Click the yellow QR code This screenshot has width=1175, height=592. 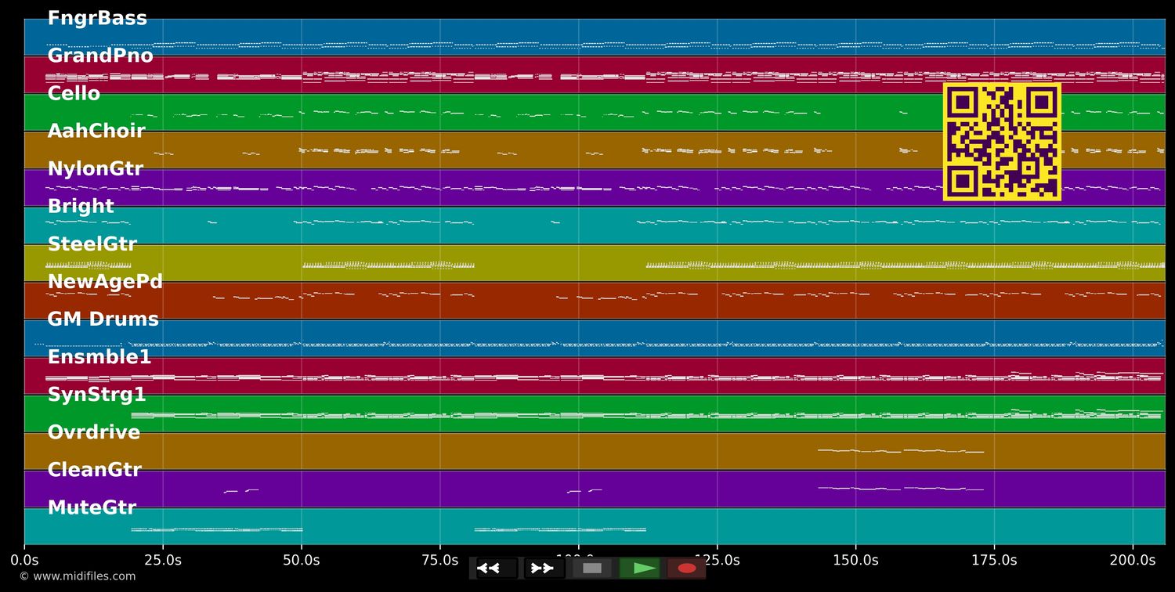(x=1002, y=142)
